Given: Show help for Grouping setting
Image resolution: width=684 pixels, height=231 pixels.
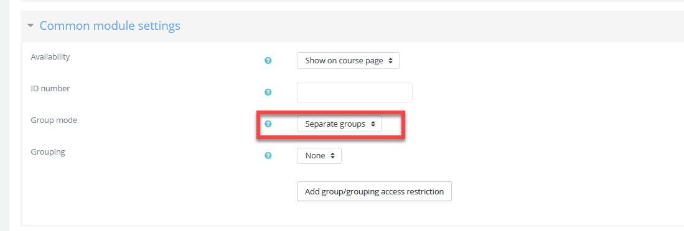Looking at the screenshot, I should 268,155.
